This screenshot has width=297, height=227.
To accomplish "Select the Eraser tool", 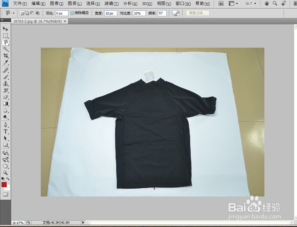I will pos(5,97).
